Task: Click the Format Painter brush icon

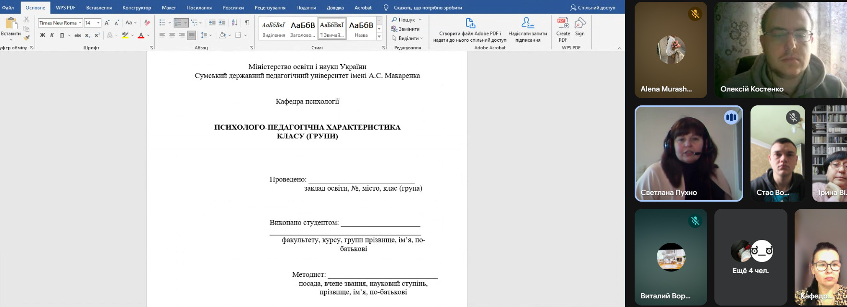Action: [x=26, y=37]
